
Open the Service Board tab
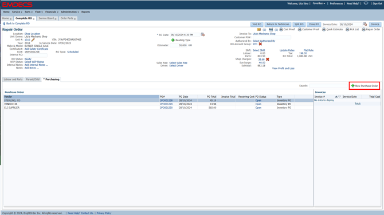(46, 18)
